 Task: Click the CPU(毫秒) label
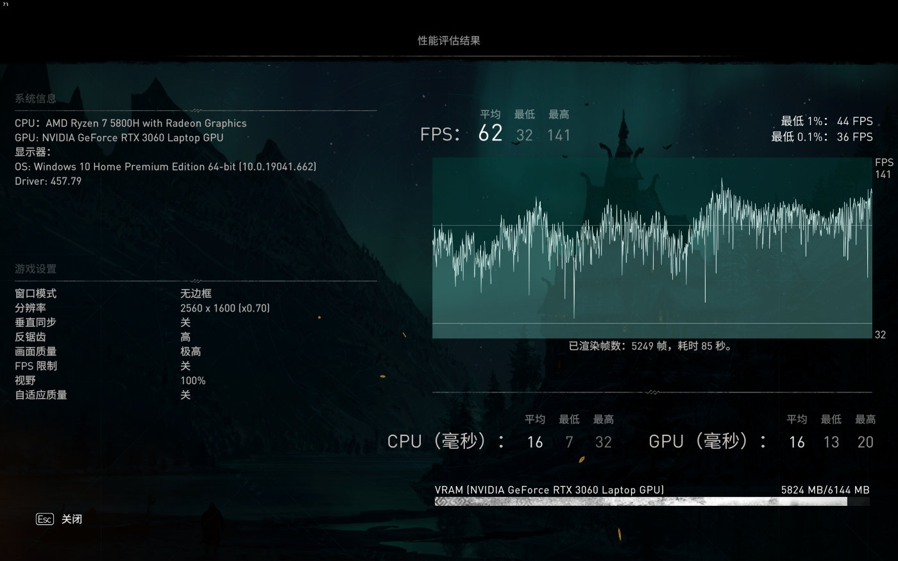pyautogui.click(x=446, y=441)
